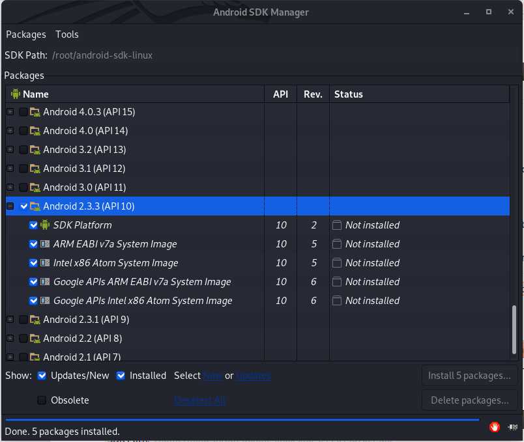Click the folder icon of Android 2.3.3 (API 10)
This screenshot has height=442, width=524.
[35, 206]
